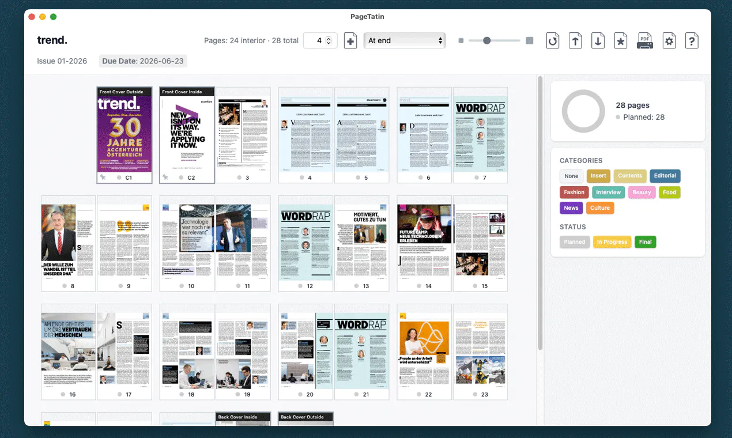Click the download down-arrow document icon
The image size is (732, 438).
pyautogui.click(x=598, y=41)
